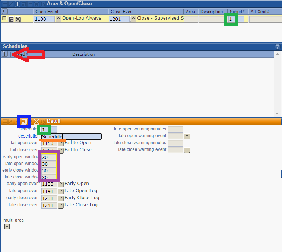Save the Area & Open/Close row
The width and height of the screenshot is (282, 252).
click(11, 19)
